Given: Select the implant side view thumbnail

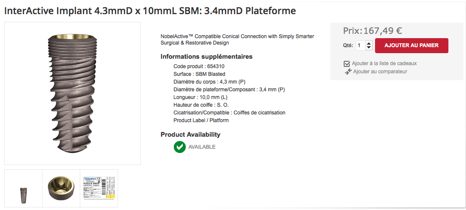Looking at the screenshot, I should coord(24,189).
